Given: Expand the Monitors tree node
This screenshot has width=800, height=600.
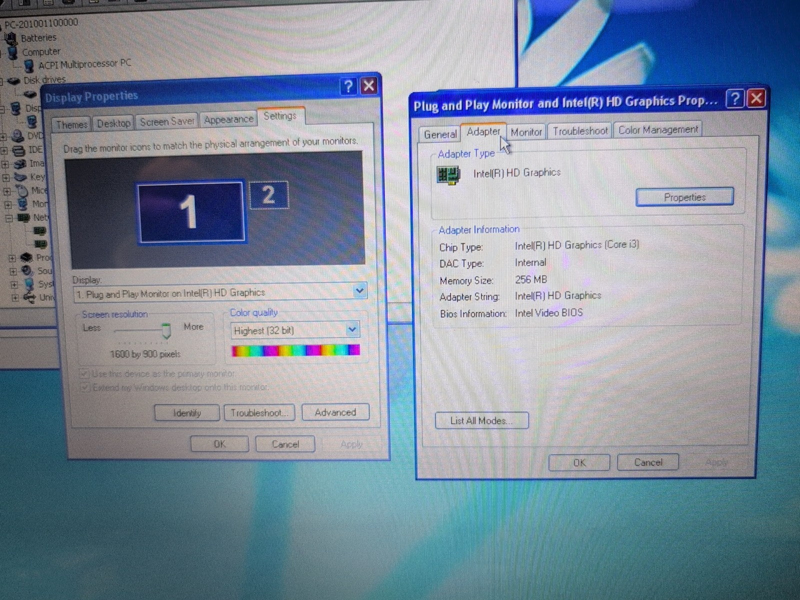Looking at the screenshot, I should click(8, 204).
